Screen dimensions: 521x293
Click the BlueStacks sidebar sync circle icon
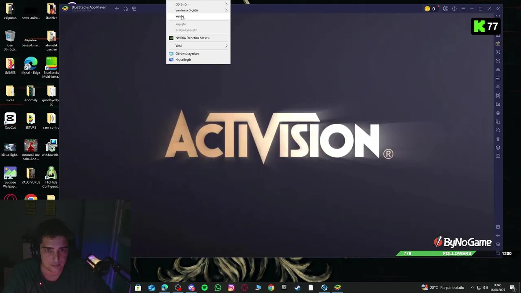(498, 61)
